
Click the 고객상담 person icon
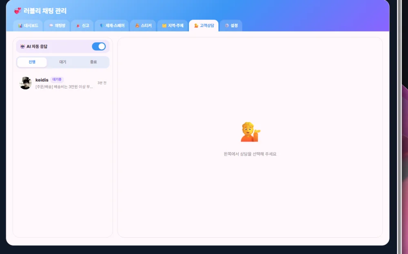(196, 25)
